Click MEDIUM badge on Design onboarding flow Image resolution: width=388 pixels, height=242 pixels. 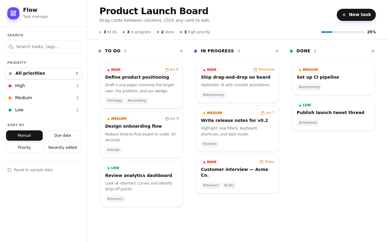(117, 119)
